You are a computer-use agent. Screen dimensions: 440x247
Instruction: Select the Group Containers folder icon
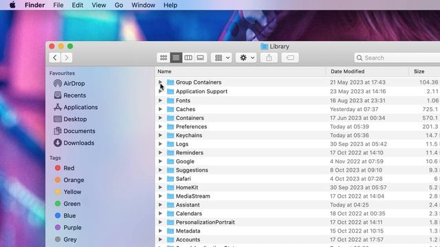pyautogui.click(x=170, y=82)
